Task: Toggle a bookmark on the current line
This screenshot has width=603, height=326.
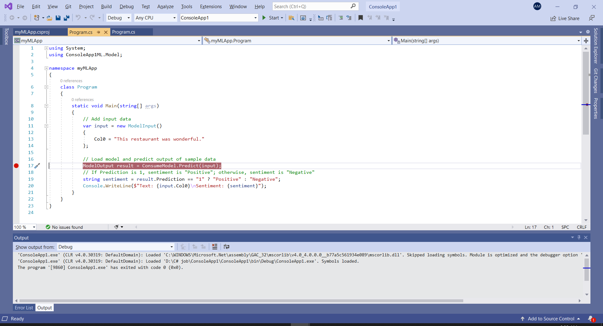Action: coord(361,18)
